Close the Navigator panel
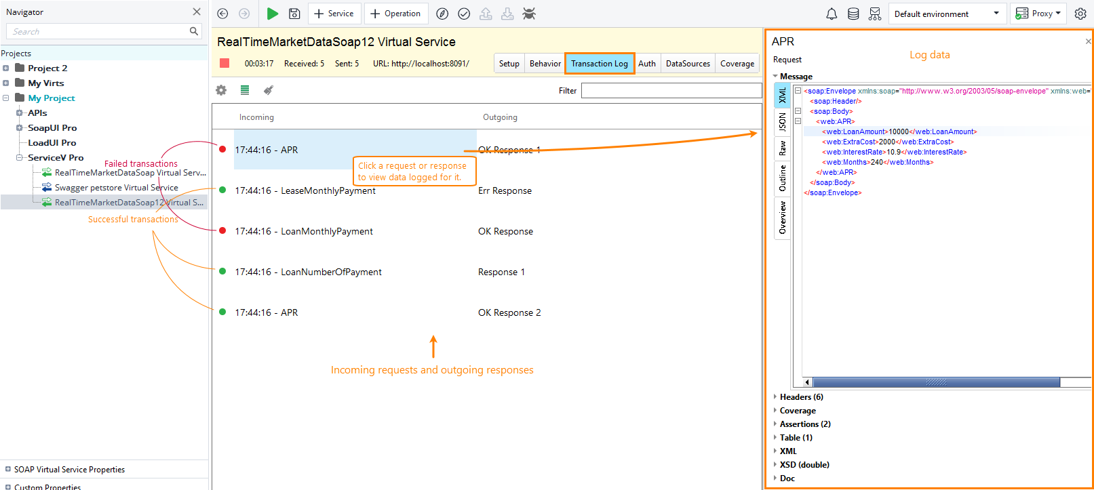The image size is (1094, 490). (x=197, y=12)
